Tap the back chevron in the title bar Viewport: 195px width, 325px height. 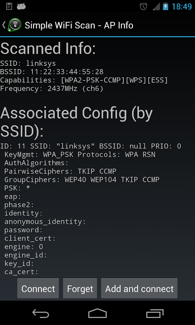pyautogui.click(x=4, y=25)
